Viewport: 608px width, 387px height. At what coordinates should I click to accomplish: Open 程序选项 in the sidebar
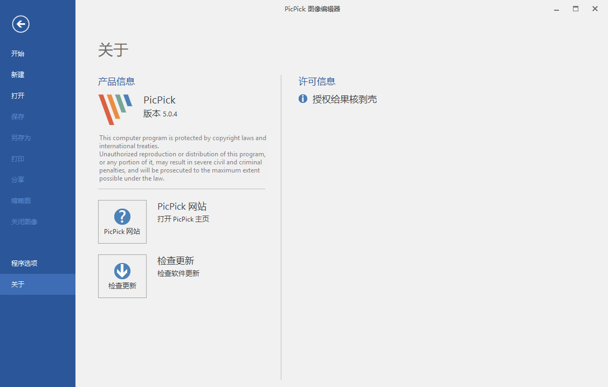(24, 263)
